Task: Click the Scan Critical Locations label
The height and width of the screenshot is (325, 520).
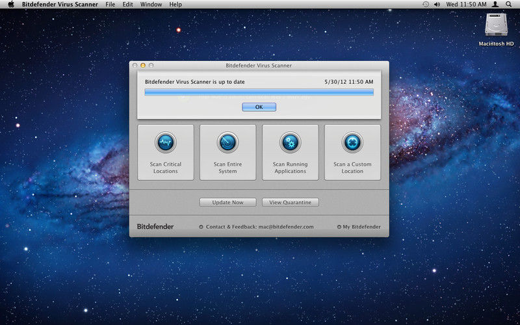Action: pos(166,168)
